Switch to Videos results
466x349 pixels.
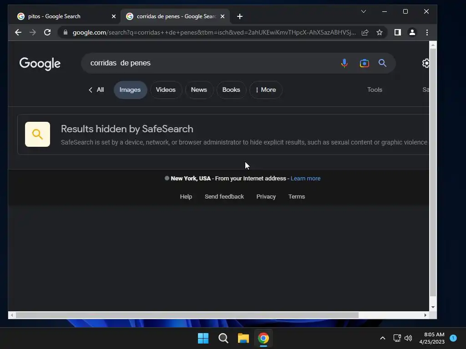166,90
